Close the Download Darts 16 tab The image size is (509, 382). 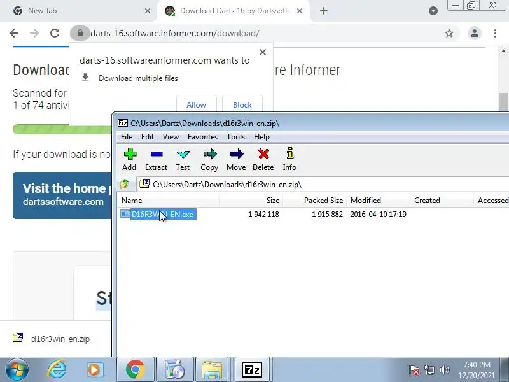[300, 11]
